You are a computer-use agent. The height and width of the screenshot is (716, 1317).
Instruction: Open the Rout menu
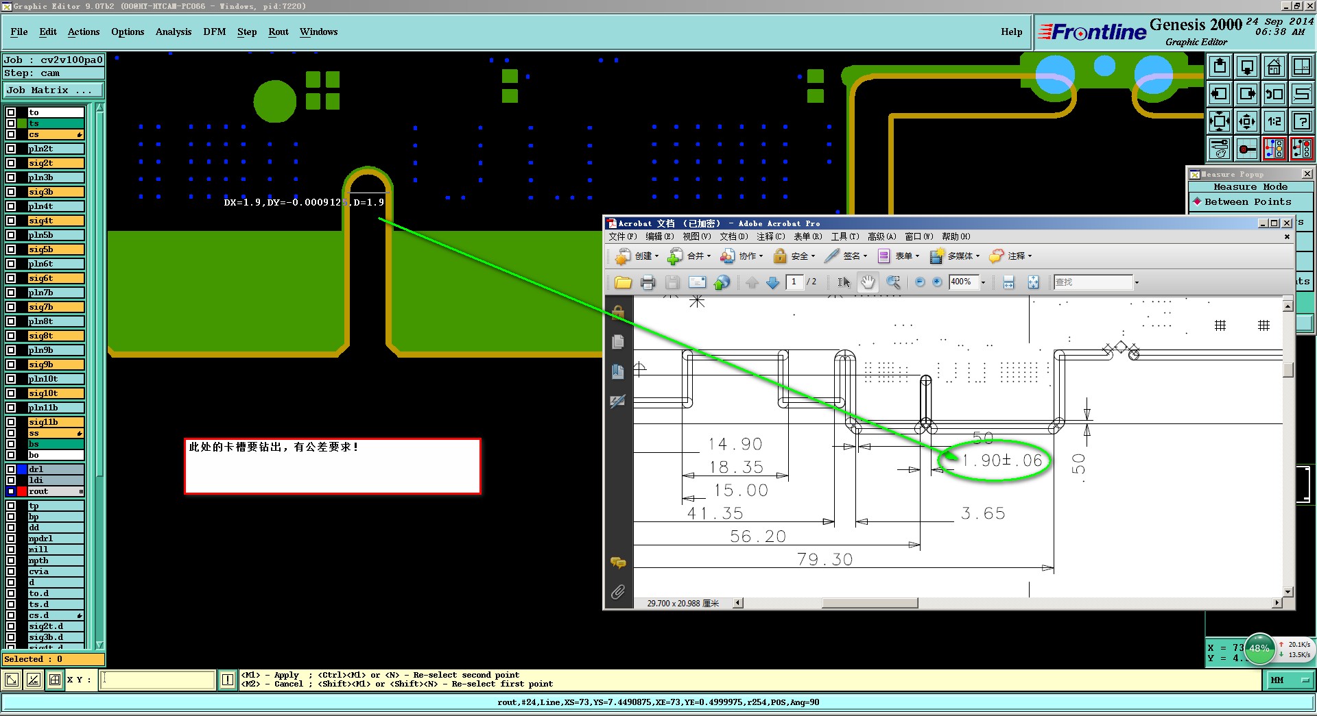tap(278, 32)
